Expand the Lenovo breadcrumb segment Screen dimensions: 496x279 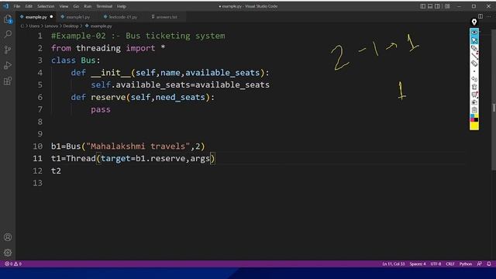pos(51,26)
